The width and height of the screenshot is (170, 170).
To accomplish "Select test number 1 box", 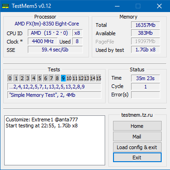I will pyautogui.click(x=16, y=78).
